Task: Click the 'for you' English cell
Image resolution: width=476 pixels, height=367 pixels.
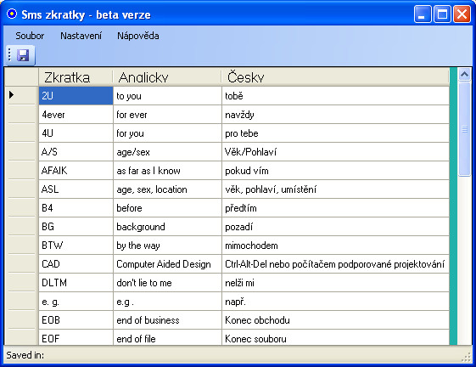Action: click(x=167, y=133)
